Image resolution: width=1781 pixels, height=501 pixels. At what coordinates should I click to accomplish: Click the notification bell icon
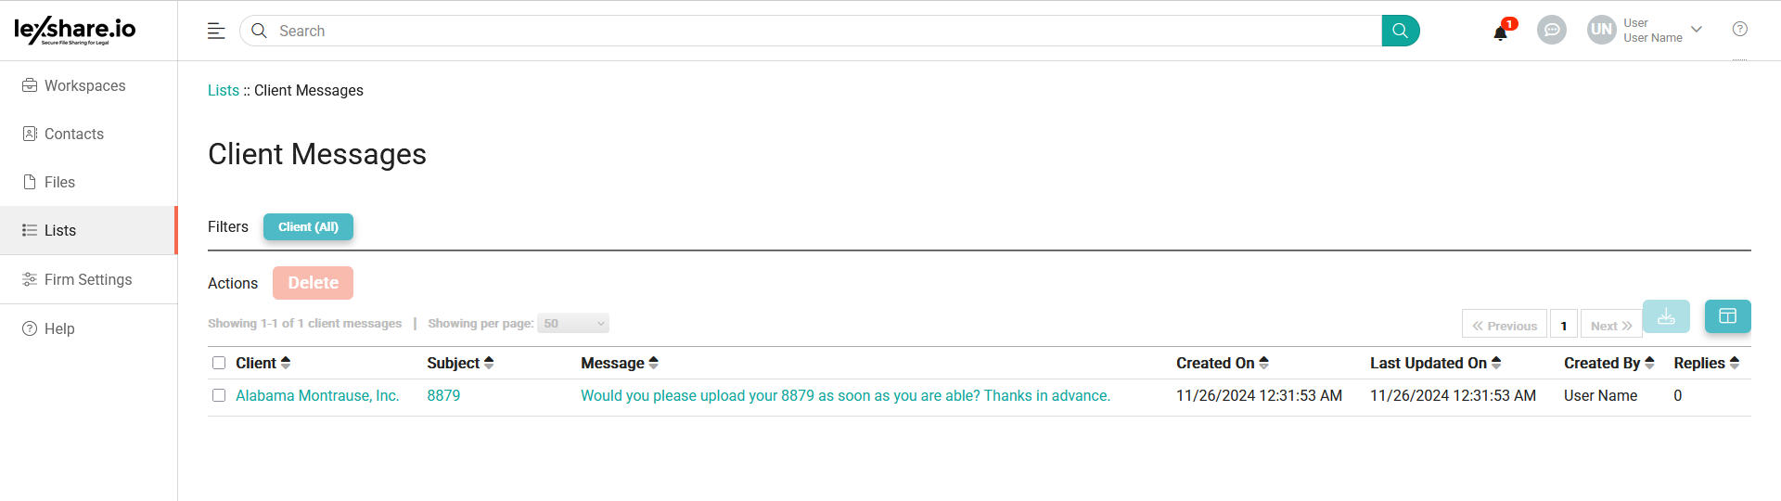(x=1500, y=32)
